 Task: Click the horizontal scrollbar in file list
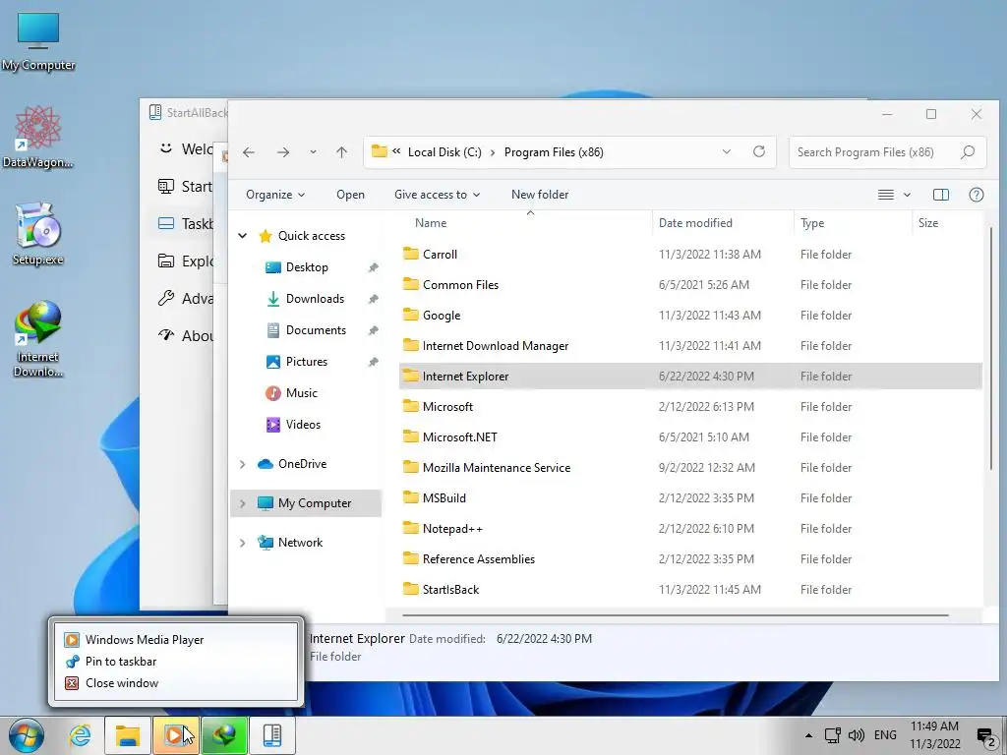675,615
